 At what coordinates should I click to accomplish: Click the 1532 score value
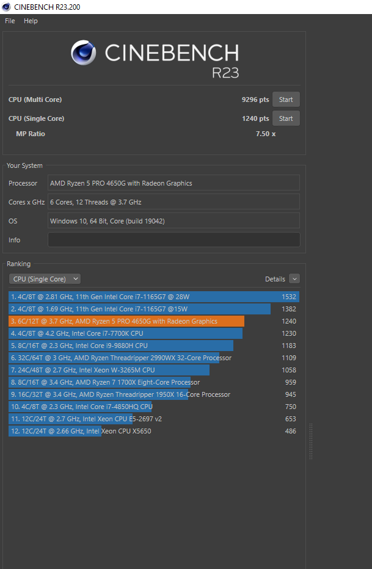[x=289, y=297]
